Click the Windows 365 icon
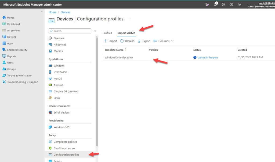Image resolution: width=275 pixels, height=162 pixels. [x=50, y=127]
